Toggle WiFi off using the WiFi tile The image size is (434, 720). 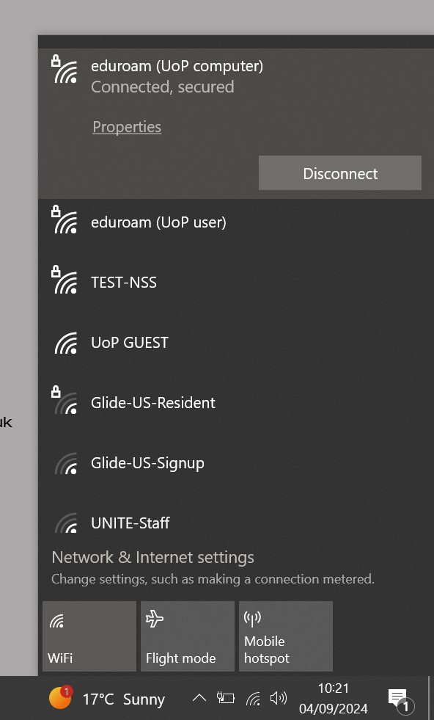[89, 636]
